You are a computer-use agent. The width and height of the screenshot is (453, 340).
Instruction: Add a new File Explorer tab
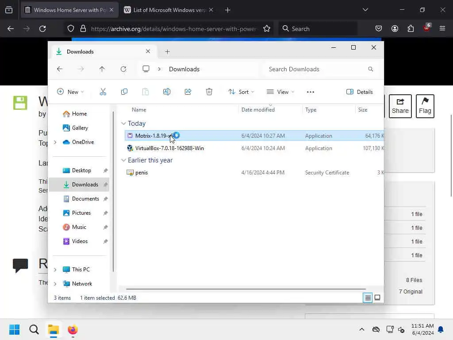tap(167, 52)
